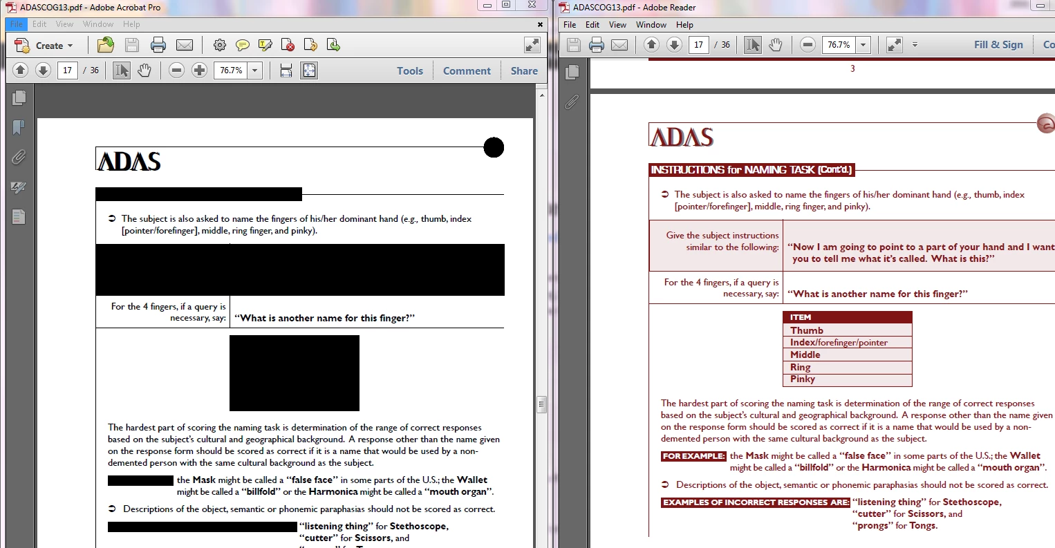
Task: Click the gear customize icon in Acrobat Pro
Action: click(x=220, y=46)
